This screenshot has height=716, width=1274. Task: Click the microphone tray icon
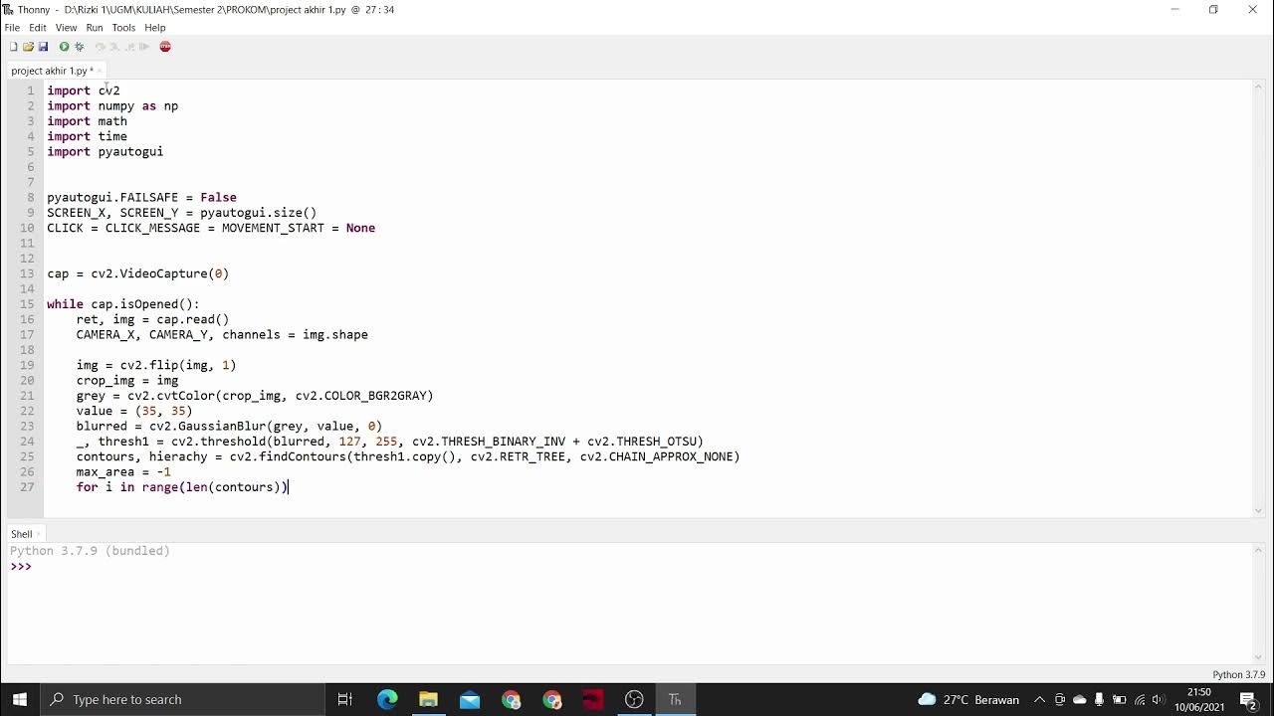(x=1099, y=699)
